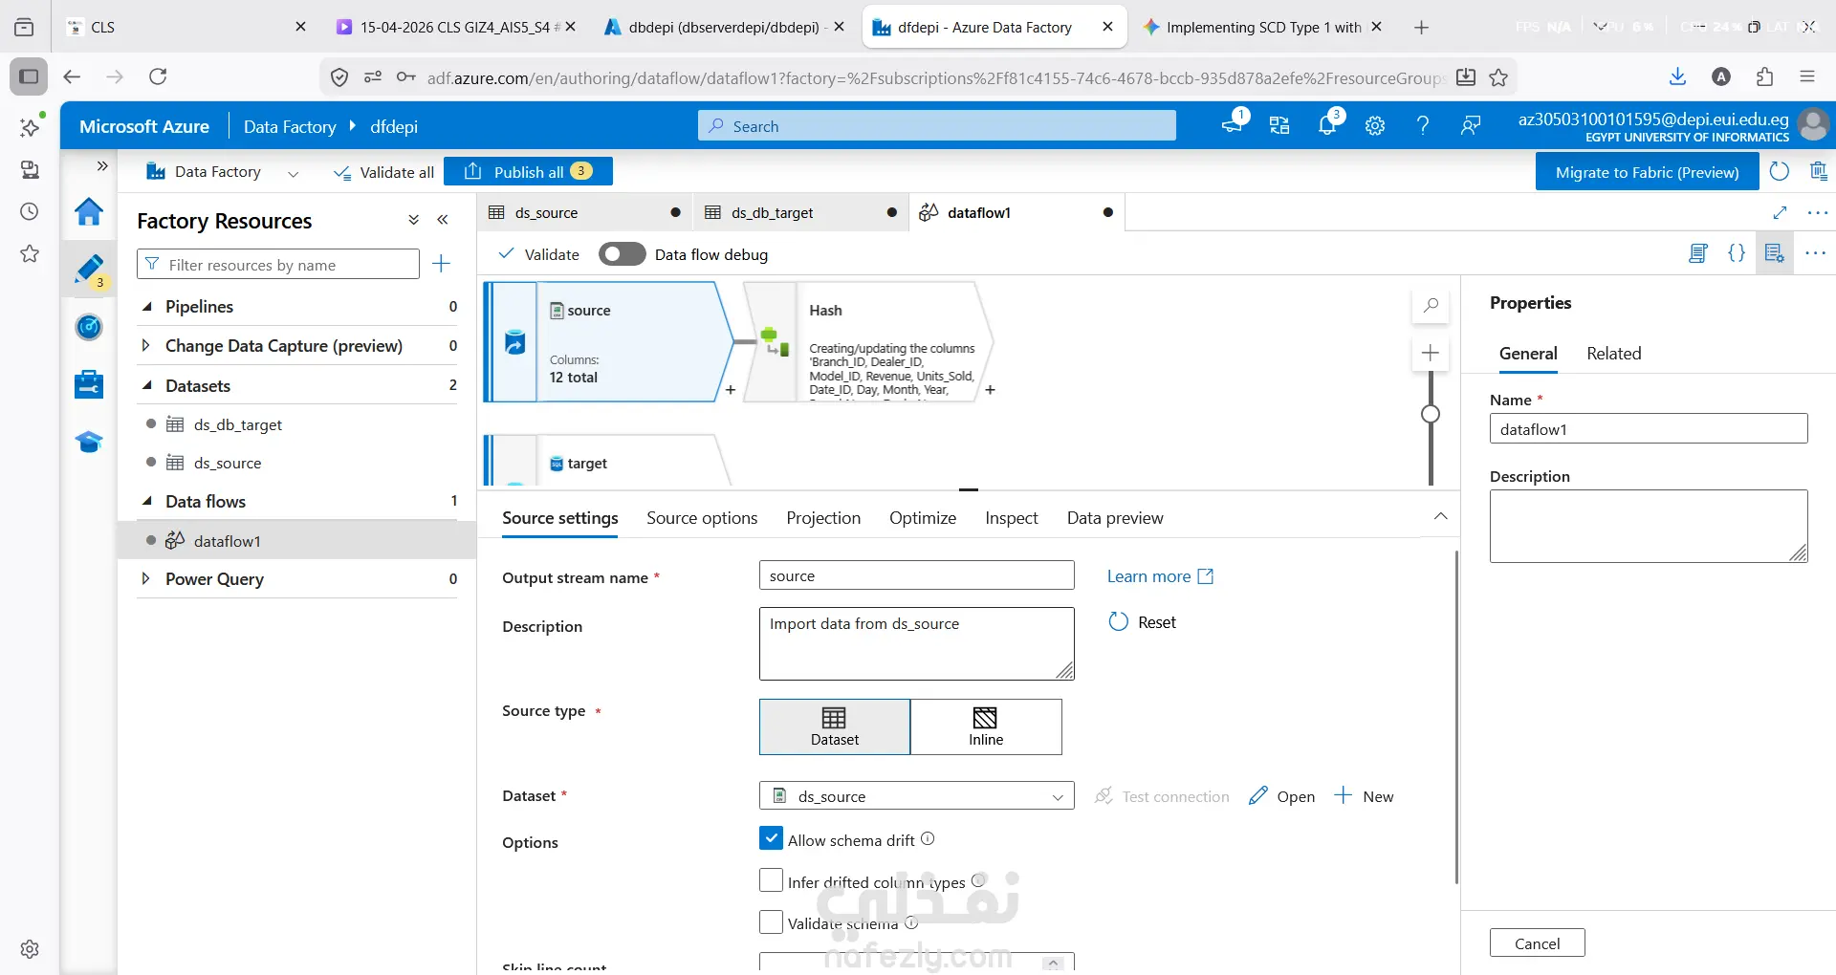
Task: Toggle Data flow debug switch
Action: pos(622,254)
